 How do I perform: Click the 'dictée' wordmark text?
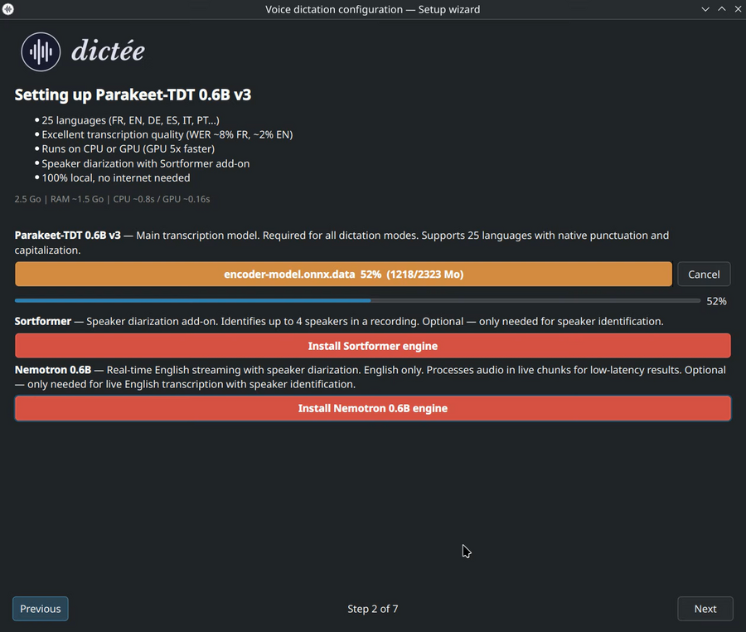108,51
